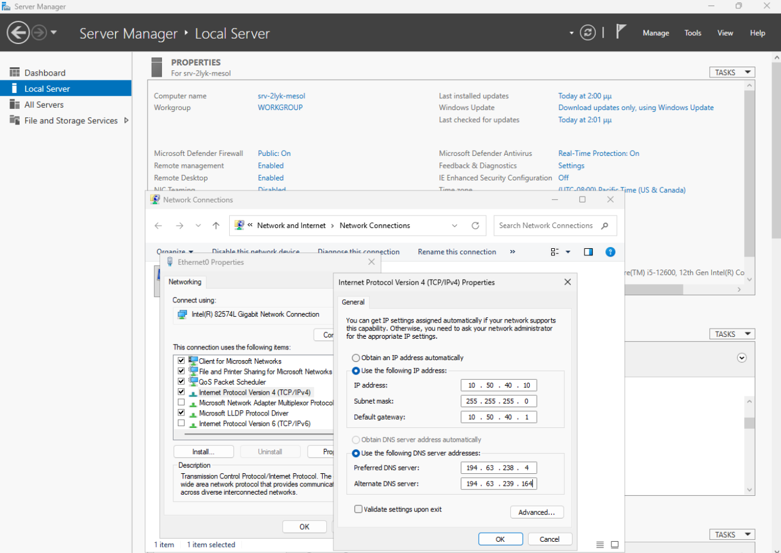Click Rename this connection
The image size is (781, 553).
(x=457, y=252)
